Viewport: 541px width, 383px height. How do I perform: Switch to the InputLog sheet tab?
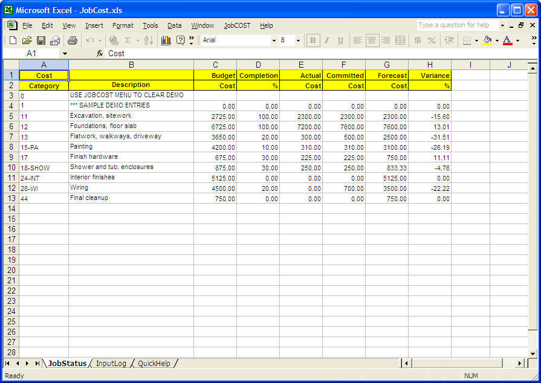click(x=111, y=364)
